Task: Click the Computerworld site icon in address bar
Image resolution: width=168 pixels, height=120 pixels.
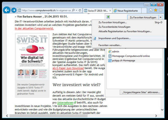Action: (19, 10)
